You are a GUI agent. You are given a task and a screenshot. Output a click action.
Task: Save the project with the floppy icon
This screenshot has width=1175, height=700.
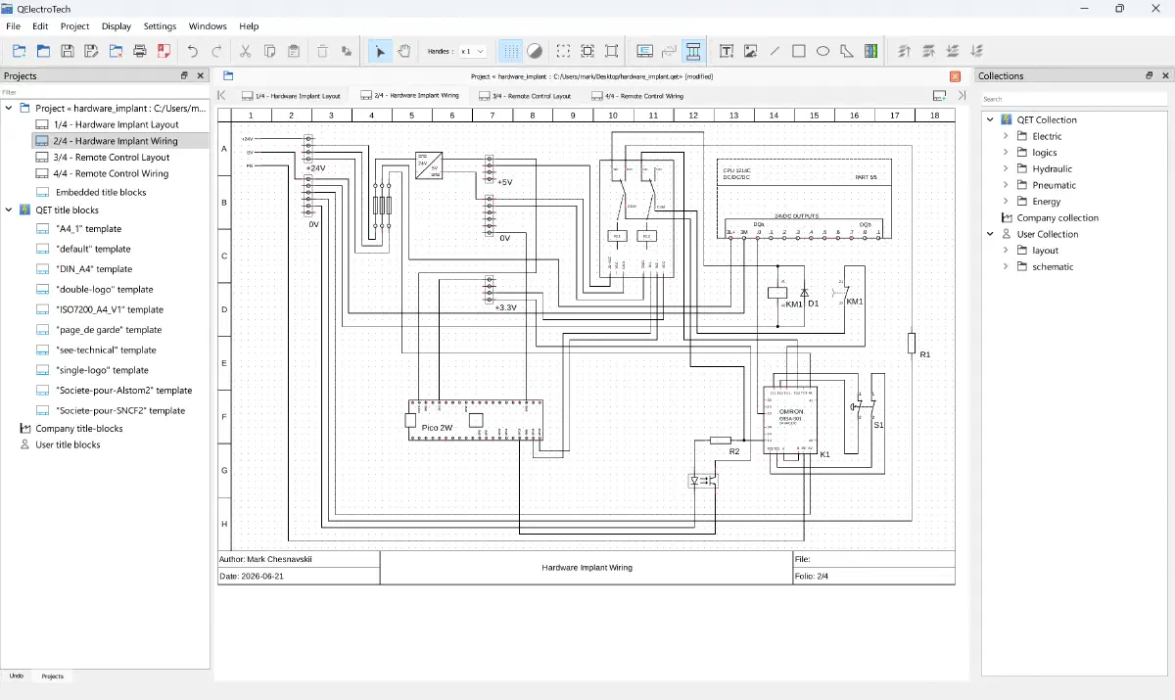click(x=68, y=51)
